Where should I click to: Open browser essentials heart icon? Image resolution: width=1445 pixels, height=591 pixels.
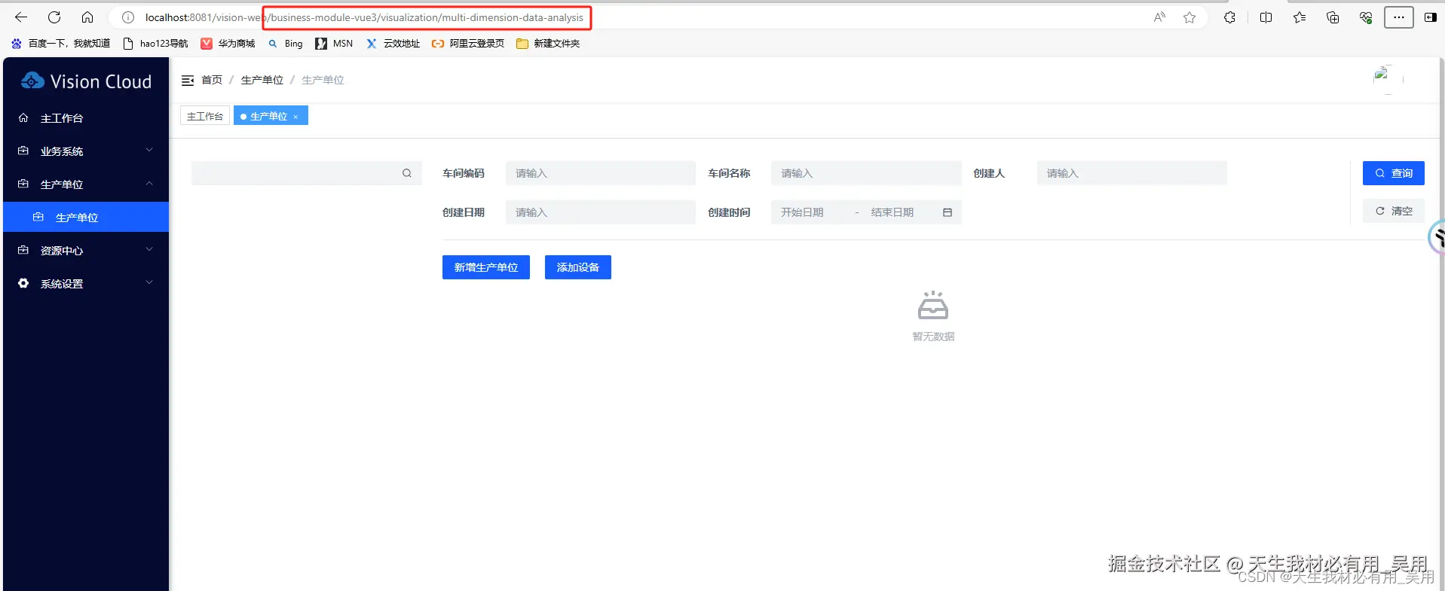pos(1365,17)
